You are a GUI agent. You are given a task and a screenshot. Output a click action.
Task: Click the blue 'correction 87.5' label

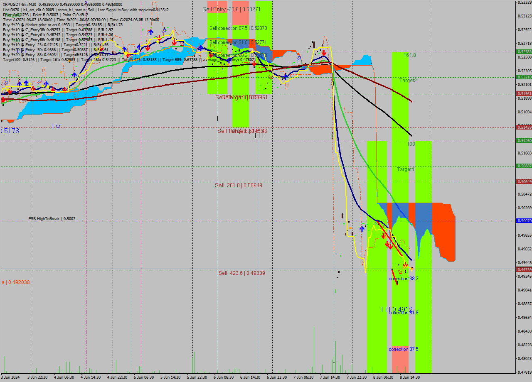click(x=404, y=349)
